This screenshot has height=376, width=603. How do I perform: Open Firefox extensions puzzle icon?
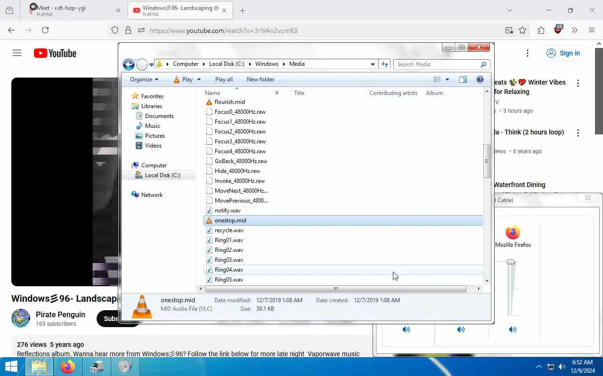(541, 30)
